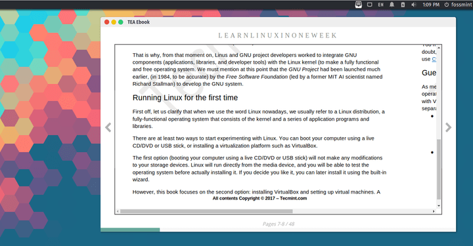
Task: Click the paragraph starting "First off, let us clarify"
Action: point(259,119)
